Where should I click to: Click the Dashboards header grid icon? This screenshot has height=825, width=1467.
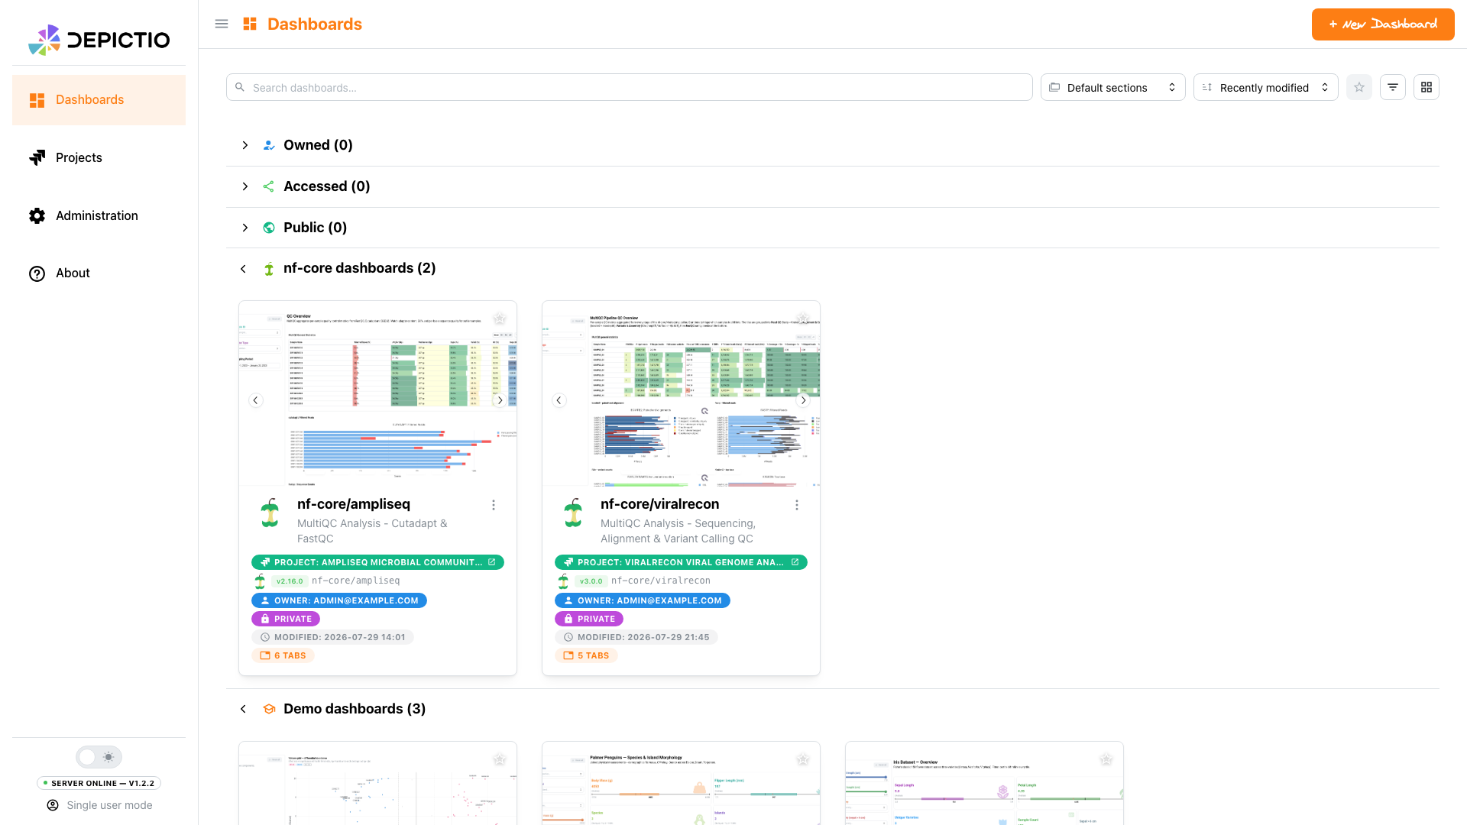(250, 24)
